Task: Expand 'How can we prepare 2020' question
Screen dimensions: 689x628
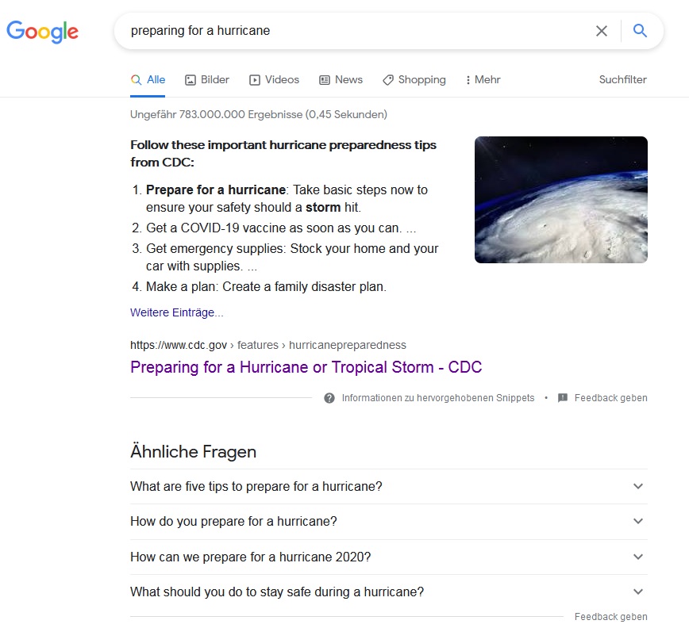Action: click(x=638, y=557)
